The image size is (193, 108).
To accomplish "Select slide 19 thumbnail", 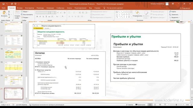I will (x=14, y=67).
